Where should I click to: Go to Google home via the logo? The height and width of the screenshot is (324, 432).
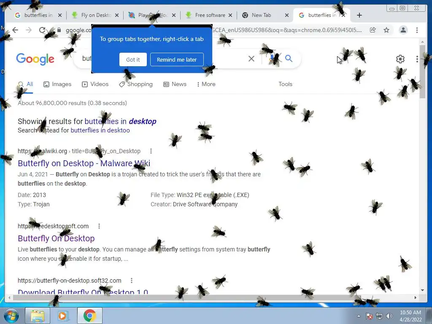tap(35, 59)
